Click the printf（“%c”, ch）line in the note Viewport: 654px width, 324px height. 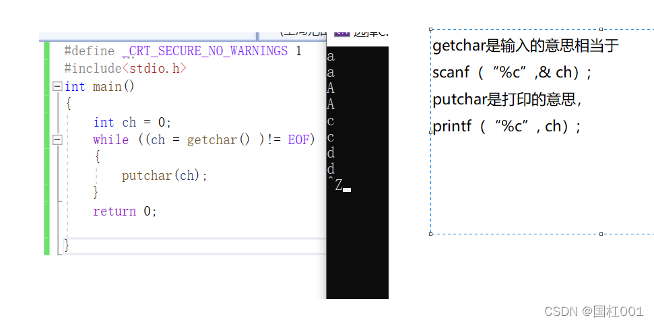[507, 127]
